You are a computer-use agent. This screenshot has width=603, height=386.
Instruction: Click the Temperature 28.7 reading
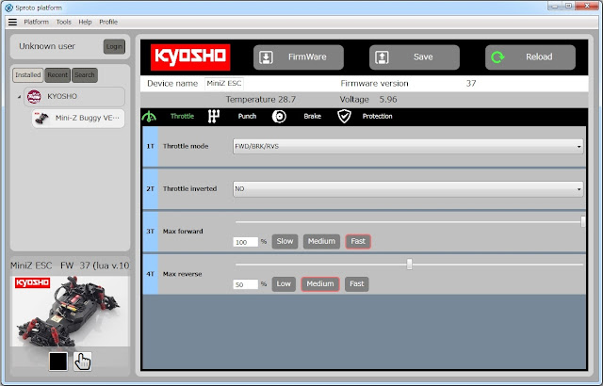(261, 100)
